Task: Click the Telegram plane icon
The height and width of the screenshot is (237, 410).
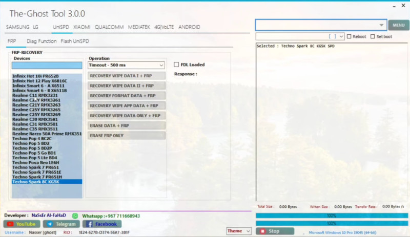Action: point(50,224)
